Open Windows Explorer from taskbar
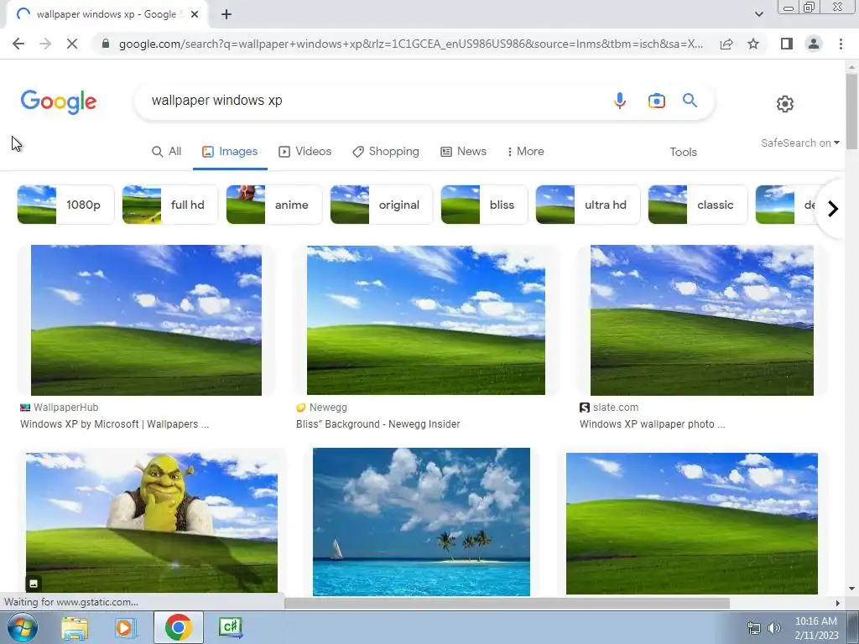859x644 pixels. click(75, 628)
